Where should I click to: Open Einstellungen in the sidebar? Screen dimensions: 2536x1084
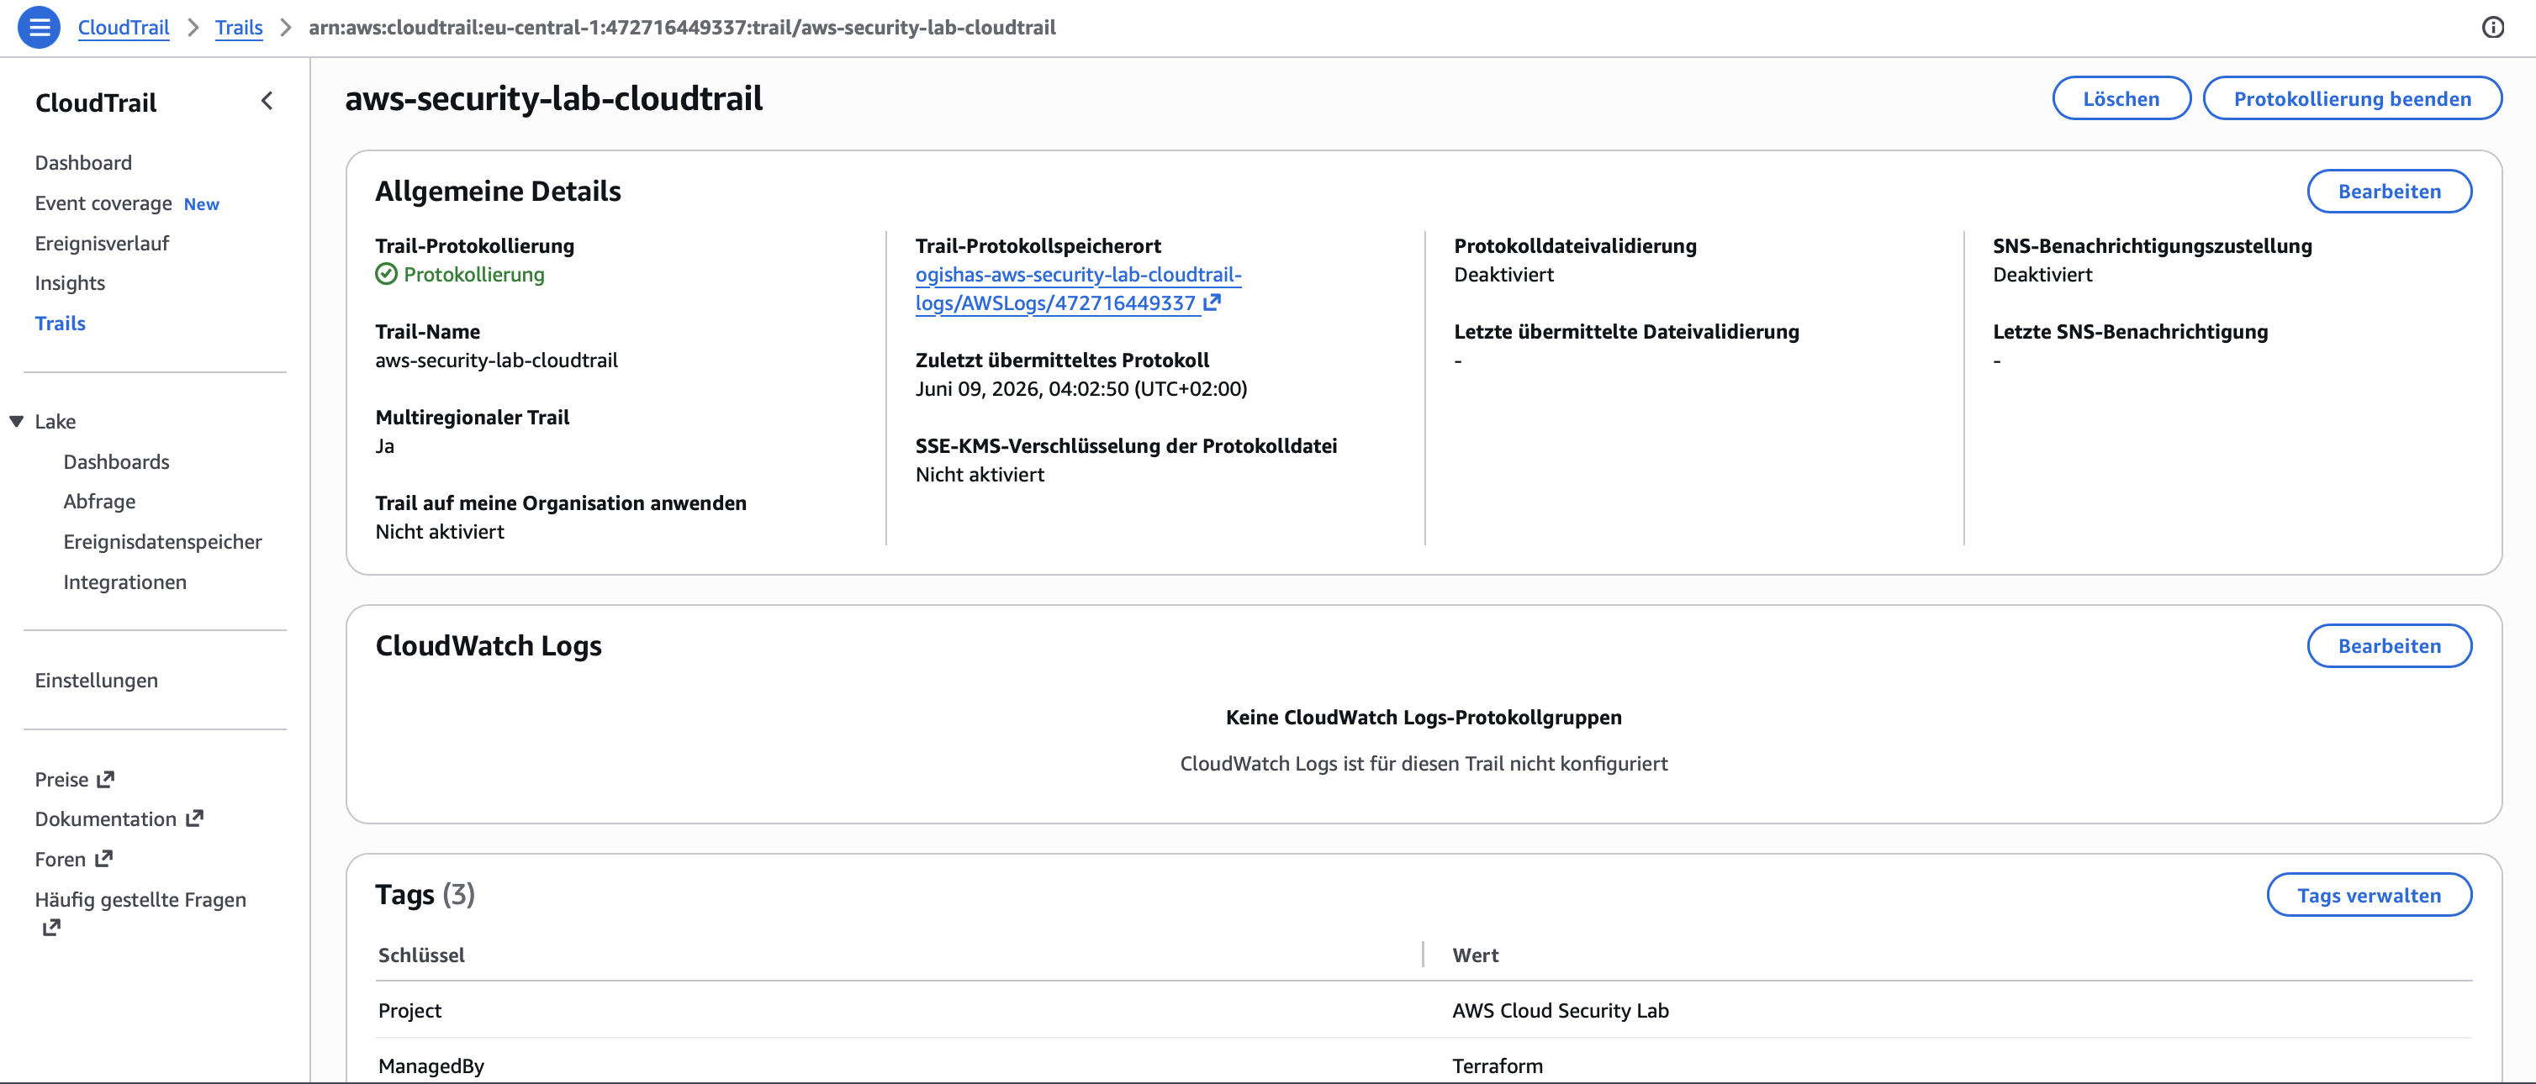97,681
